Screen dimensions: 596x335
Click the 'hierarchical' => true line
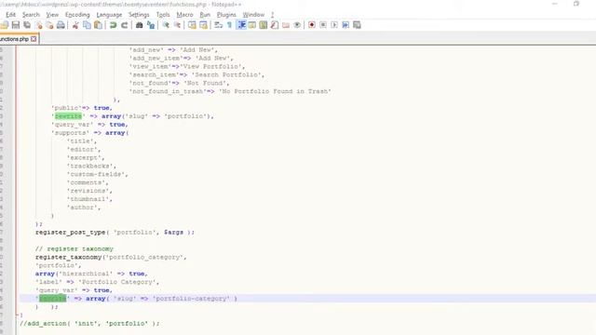[x=91, y=274]
